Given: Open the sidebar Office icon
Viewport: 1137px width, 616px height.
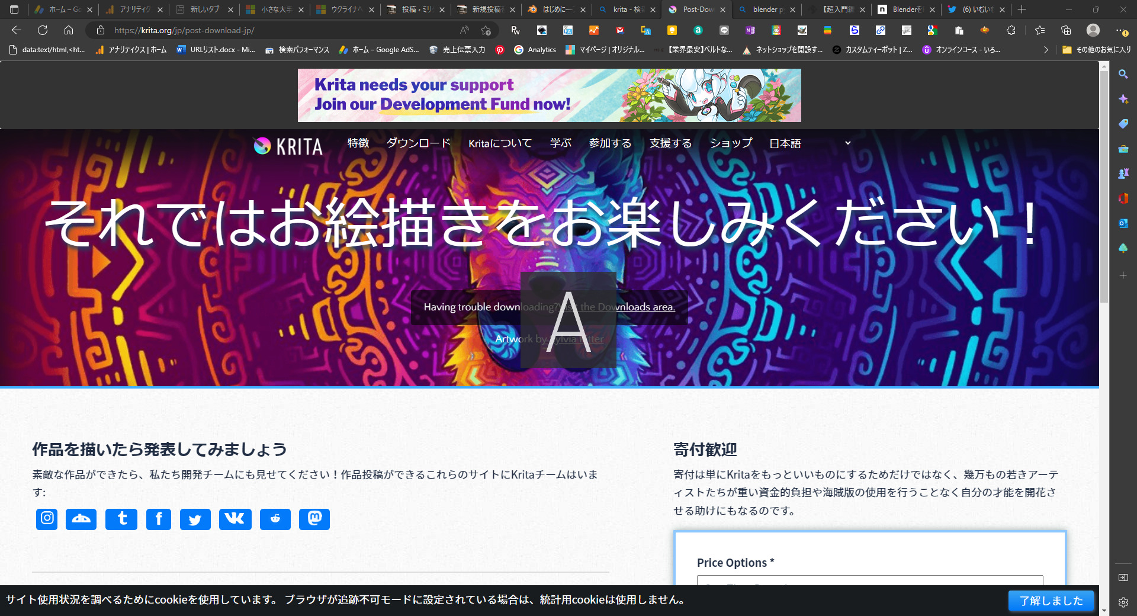Looking at the screenshot, I should tap(1123, 198).
